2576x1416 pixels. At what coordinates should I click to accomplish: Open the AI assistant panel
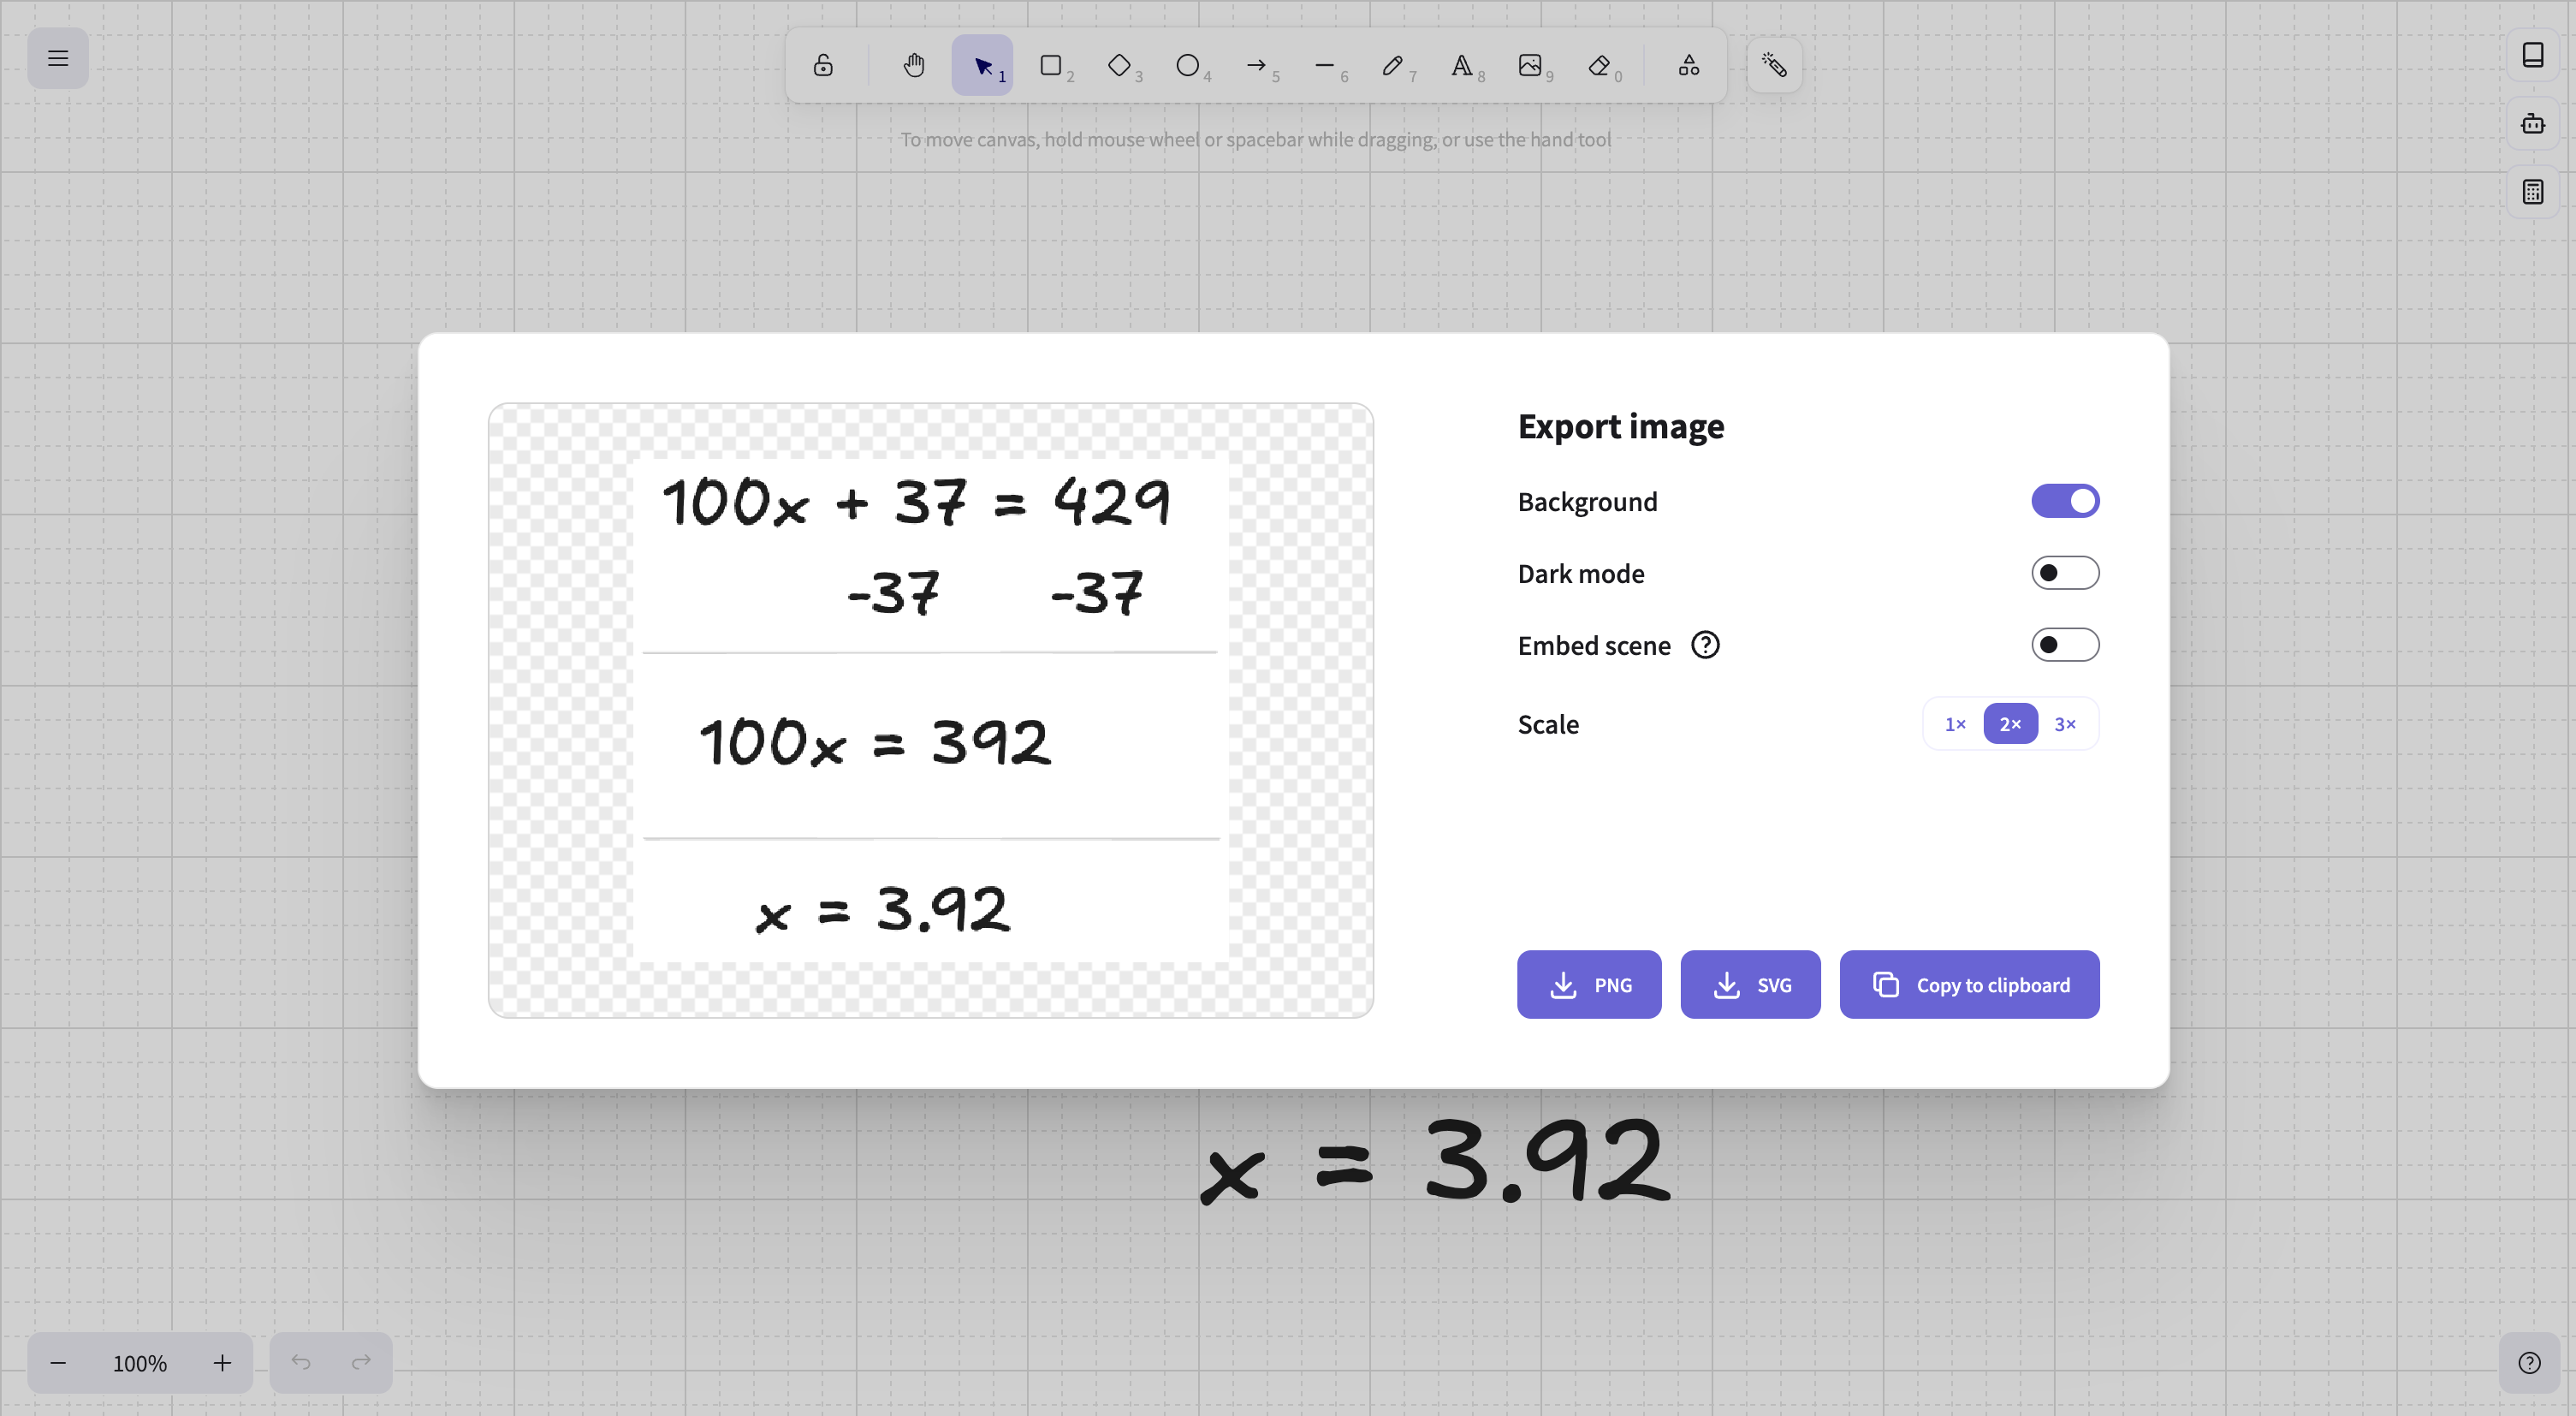tap(2533, 123)
